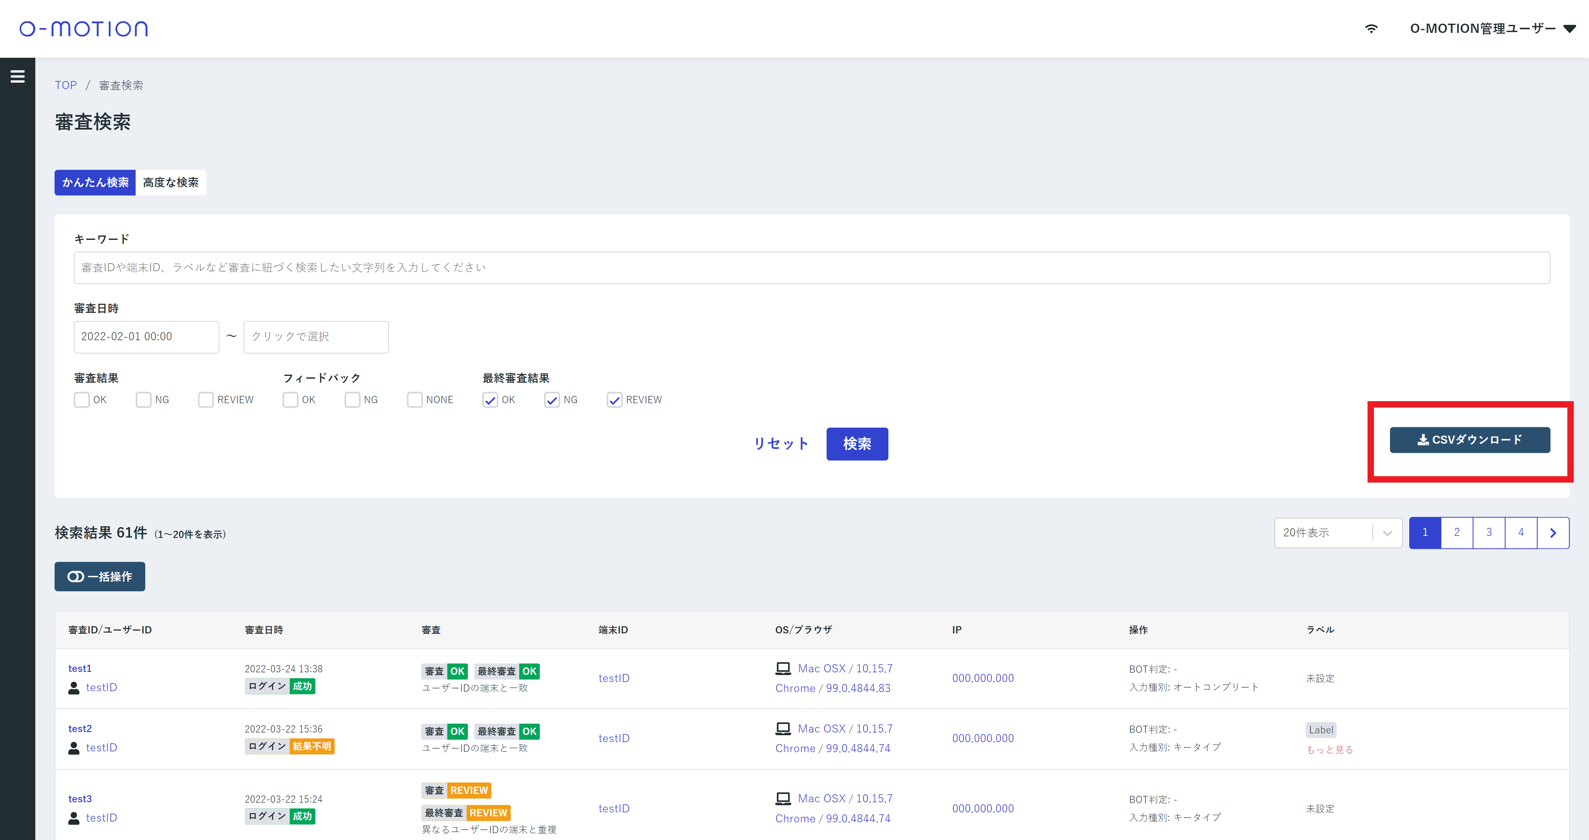1589x840 pixels.
Task: Click the O-MOTION logo
Action: pos(83,29)
